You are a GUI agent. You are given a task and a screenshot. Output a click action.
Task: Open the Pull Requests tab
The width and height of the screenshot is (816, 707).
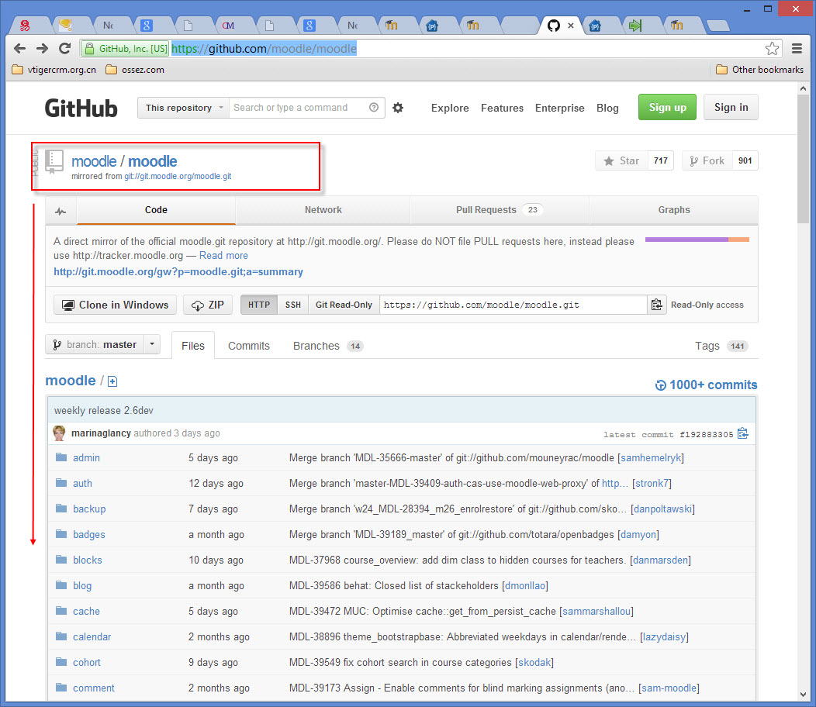coord(500,210)
